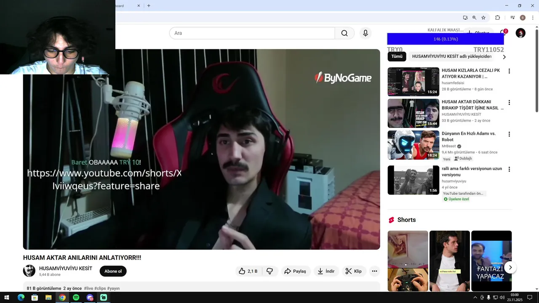Open options for HUSAM AKTAR DÜKKANI video

point(509,102)
